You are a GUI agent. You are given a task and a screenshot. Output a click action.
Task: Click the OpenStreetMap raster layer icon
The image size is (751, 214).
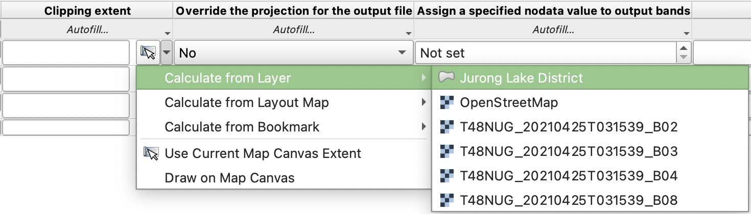coord(447,102)
